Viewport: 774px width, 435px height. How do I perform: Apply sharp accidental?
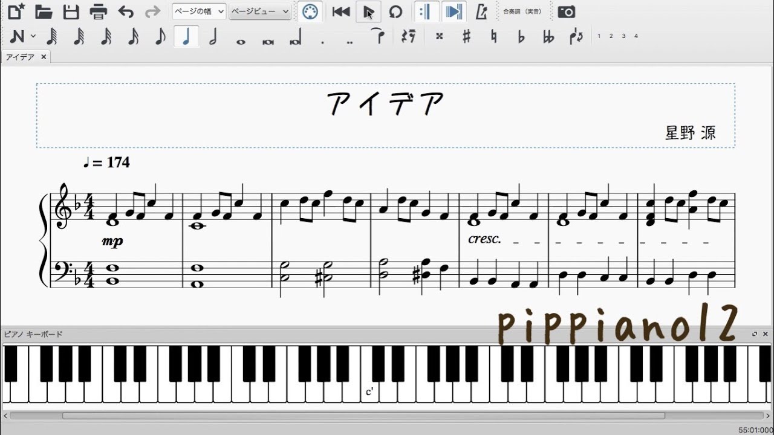point(466,36)
